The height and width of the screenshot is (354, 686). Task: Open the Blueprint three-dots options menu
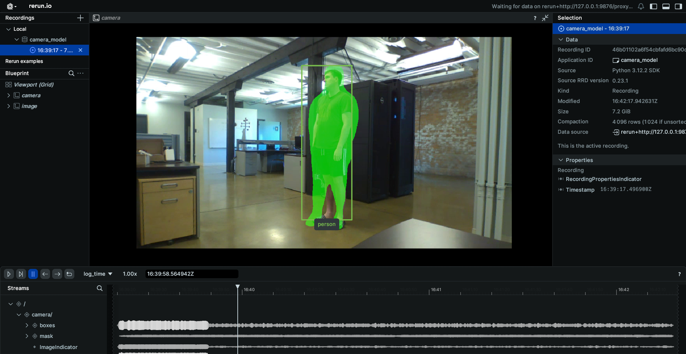click(x=81, y=73)
